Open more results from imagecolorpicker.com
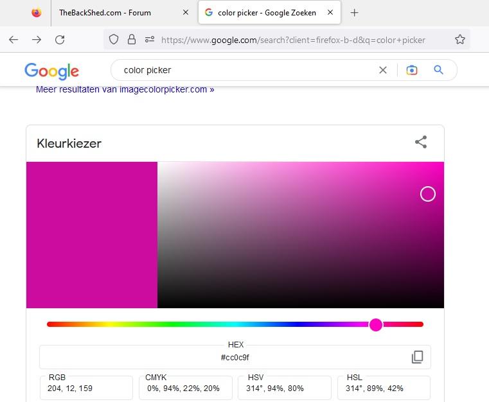 [x=125, y=89]
